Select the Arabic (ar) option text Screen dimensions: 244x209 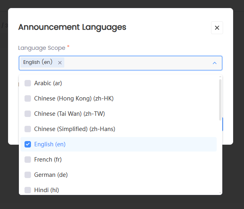click(48, 83)
